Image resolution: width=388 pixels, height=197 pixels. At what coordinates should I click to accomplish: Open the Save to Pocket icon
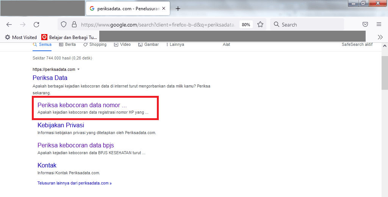point(365,24)
